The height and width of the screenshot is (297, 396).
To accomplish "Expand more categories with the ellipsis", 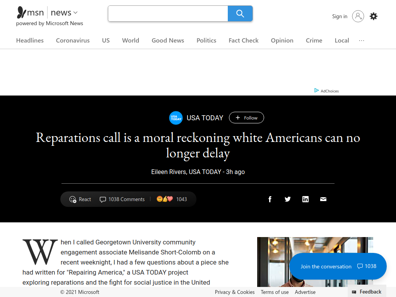I will pos(362,40).
